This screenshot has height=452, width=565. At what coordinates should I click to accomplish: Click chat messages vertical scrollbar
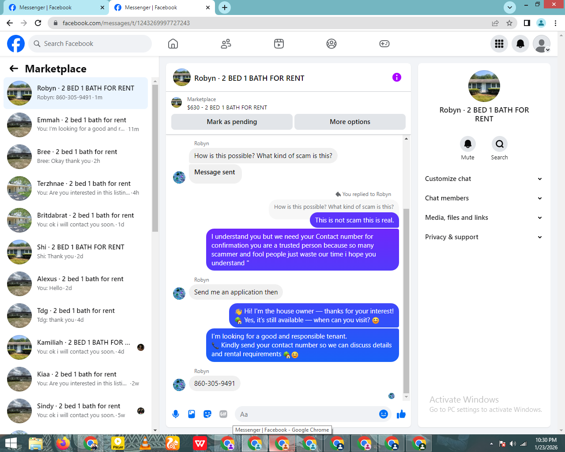pos(406,300)
